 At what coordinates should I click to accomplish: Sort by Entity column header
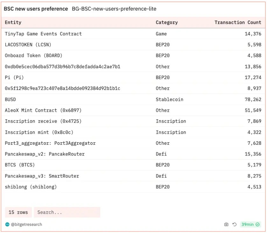pyautogui.click(x=13, y=23)
